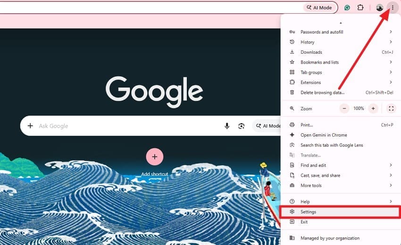Click the clock icon beside History
The height and width of the screenshot is (245, 401).
click(292, 41)
